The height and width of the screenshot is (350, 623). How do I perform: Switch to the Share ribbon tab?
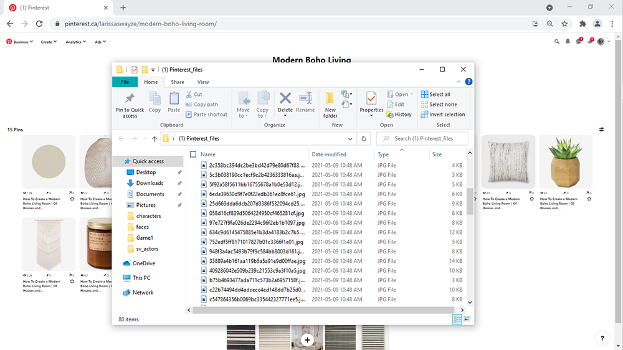(177, 82)
